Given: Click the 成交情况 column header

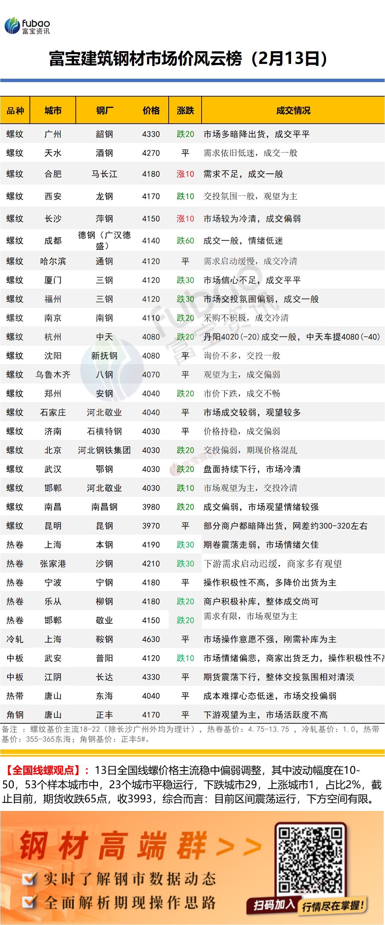Looking at the screenshot, I should pos(293,111).
